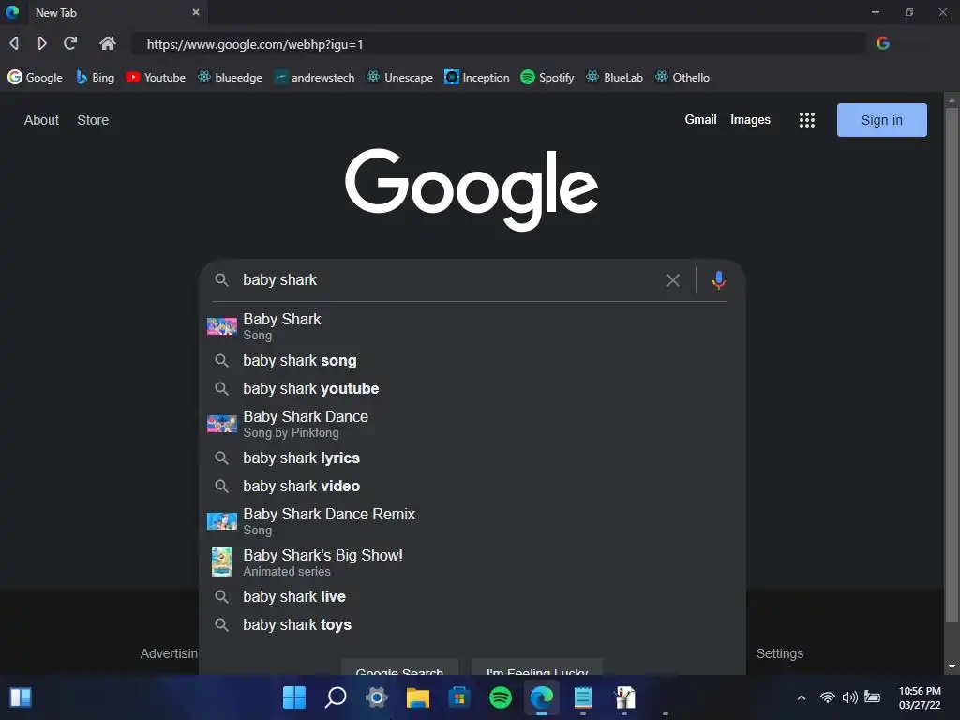Open the blueedge bookmark
Viewport: 960px width, 720px height.
click(231, 77)
